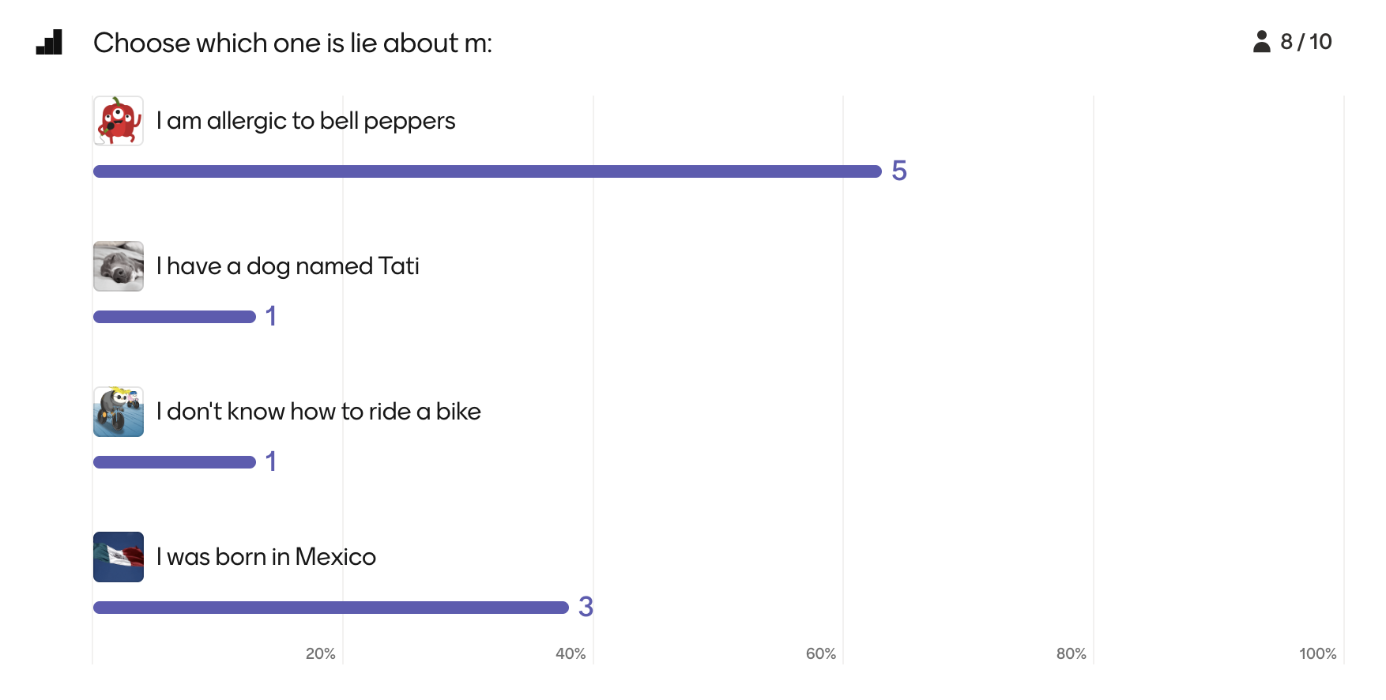This screenshot has width=1386, height=700.
Task: Click the born in Mexico result bar
Action: (x=330, y=608)
